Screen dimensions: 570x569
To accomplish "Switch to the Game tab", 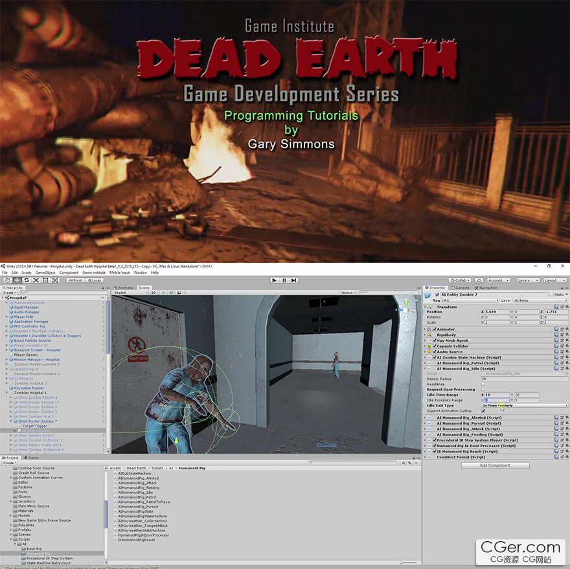I will coord(31,458).
